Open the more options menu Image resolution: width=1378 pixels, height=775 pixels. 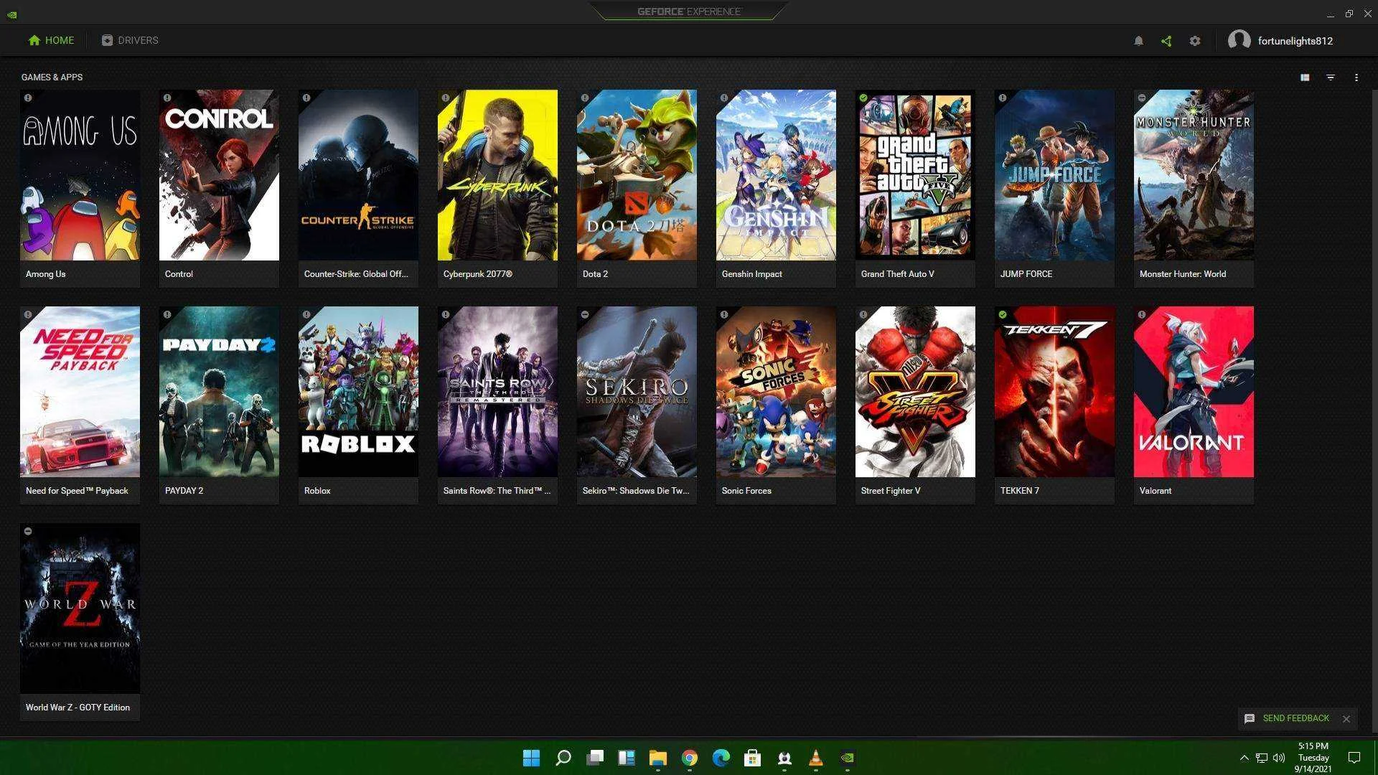coord(1356,77)
